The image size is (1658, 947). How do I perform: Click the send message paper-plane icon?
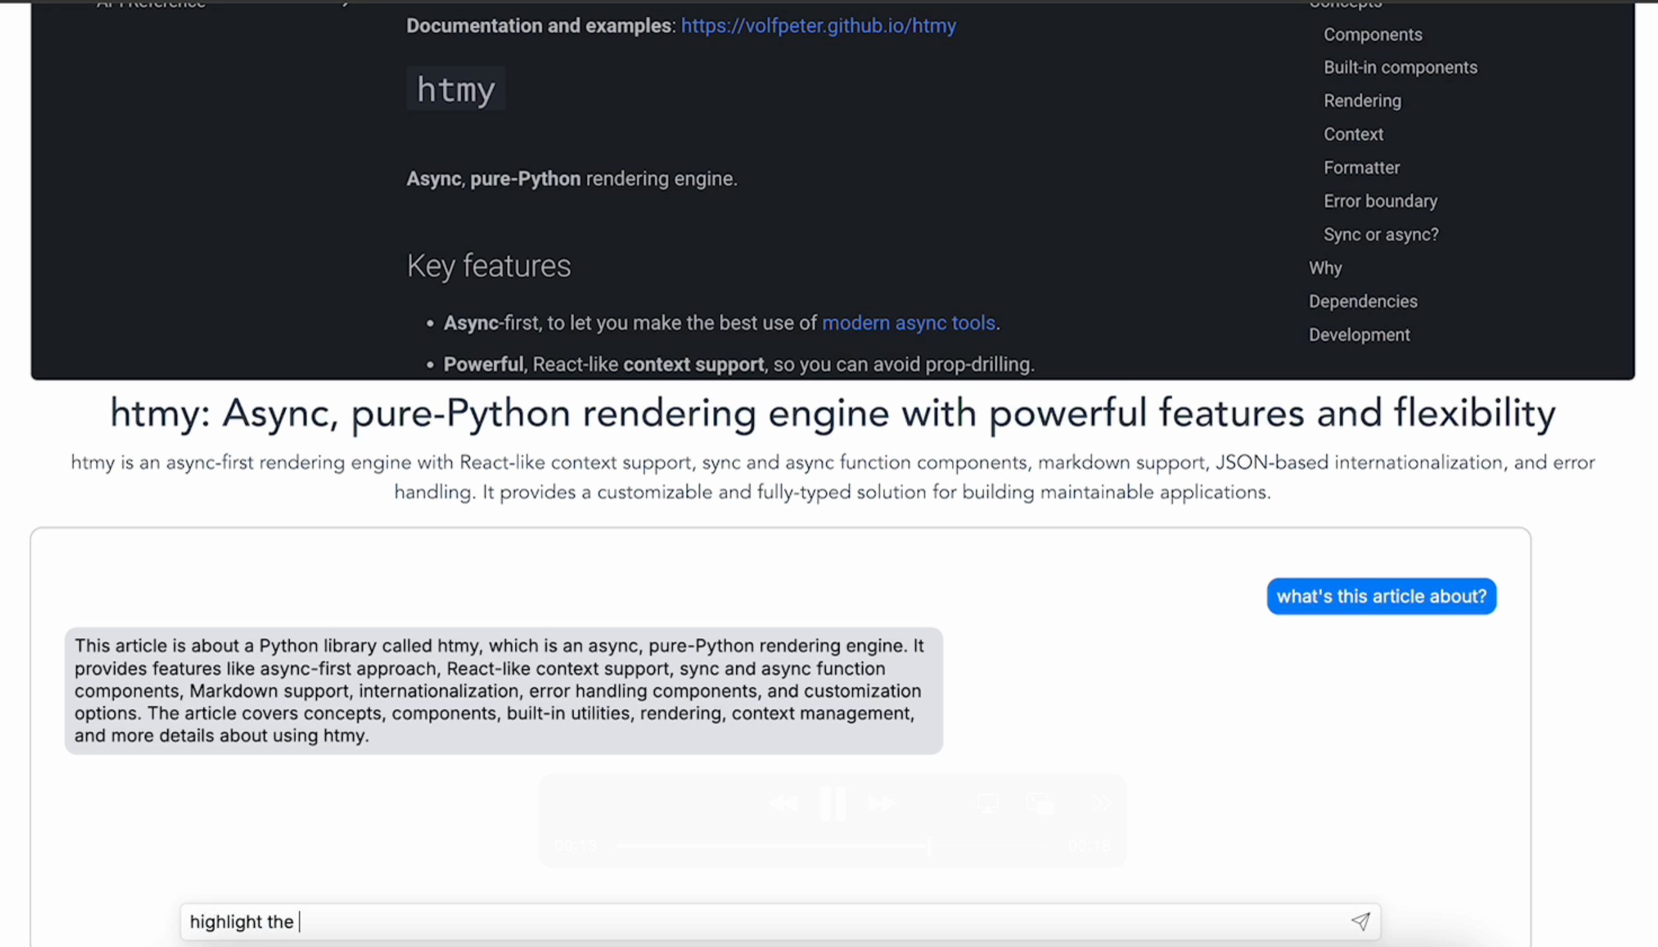pyautogui.click(x=1360, y=921)
